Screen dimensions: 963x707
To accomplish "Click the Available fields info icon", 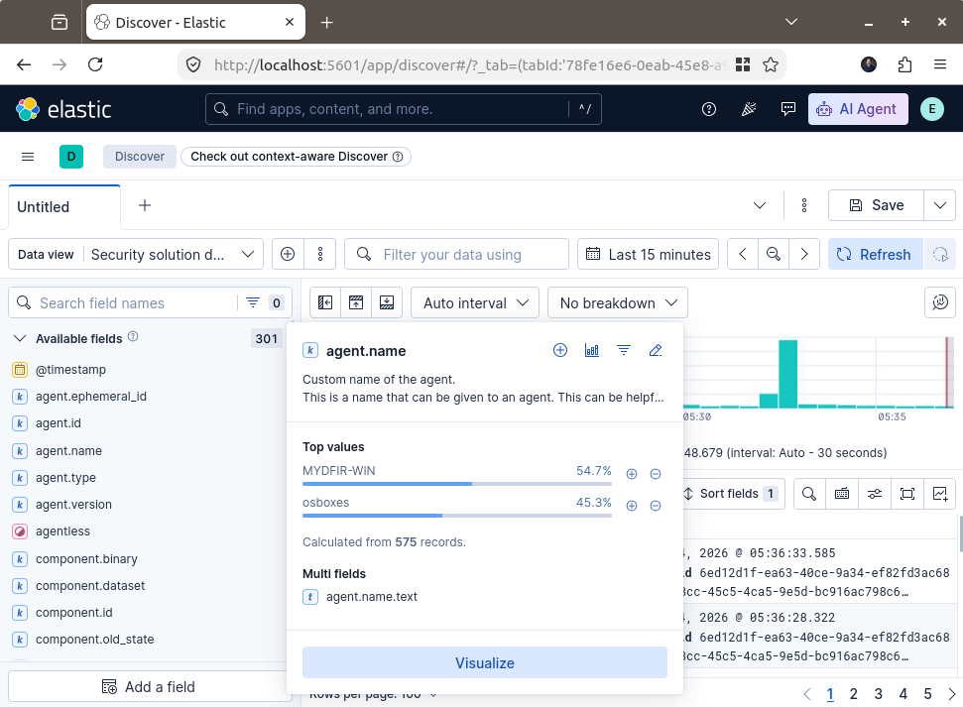I will point(133,336).
